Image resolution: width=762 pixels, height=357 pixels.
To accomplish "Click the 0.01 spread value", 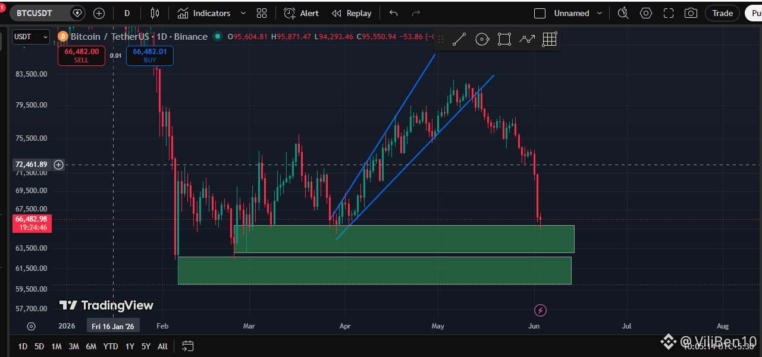I will (116, 56).
